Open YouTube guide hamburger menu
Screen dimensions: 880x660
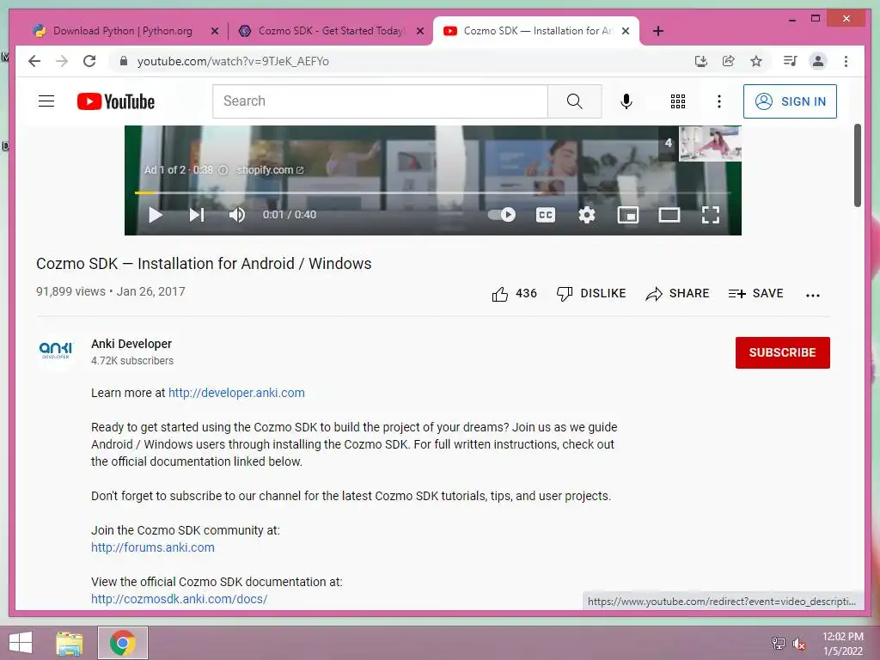click(46, 101)
